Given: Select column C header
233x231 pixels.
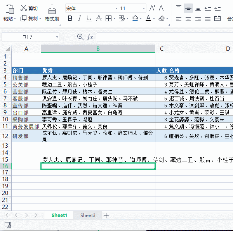Looking at the screenshot, I should (162, 49).
